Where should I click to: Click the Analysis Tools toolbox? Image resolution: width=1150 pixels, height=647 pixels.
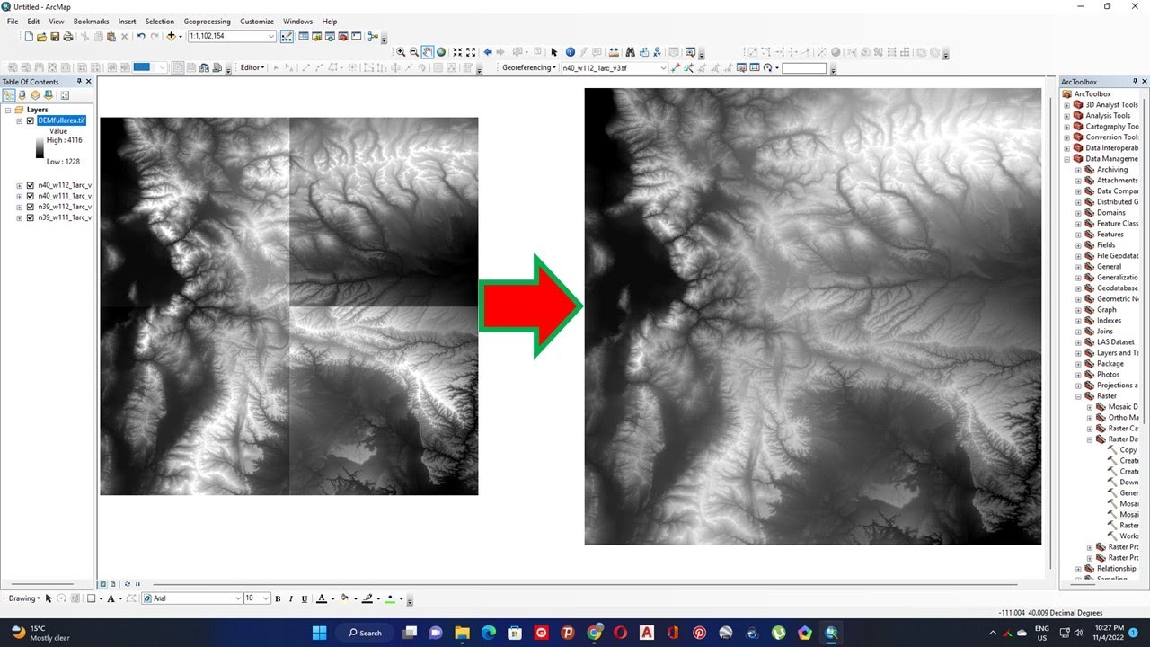(1108, 116)
